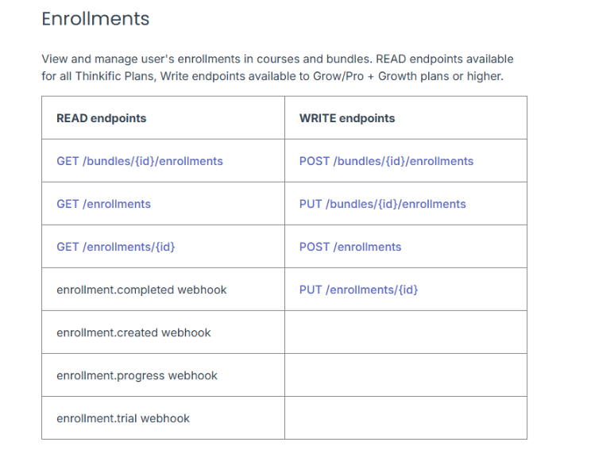This screenshot has width=591, height=465.
Task: Open the POST /enrollments endpoint link
Action: point(350,247)
